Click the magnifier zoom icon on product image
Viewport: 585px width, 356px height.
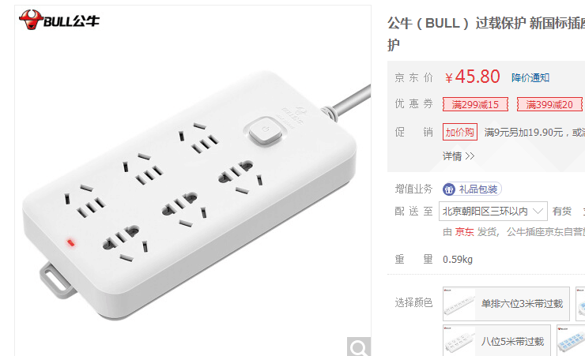click(359, 347)
